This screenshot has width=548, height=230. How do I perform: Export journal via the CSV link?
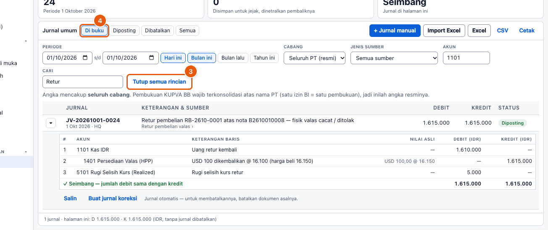[x=503, y=31]
